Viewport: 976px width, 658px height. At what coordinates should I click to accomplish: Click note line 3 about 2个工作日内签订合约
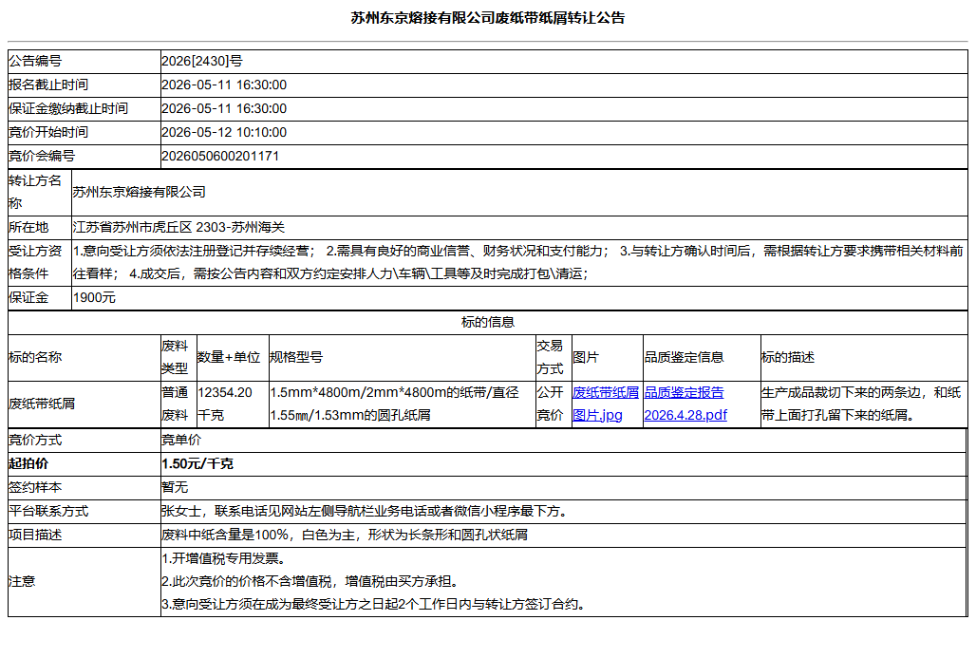coord(373,604)
